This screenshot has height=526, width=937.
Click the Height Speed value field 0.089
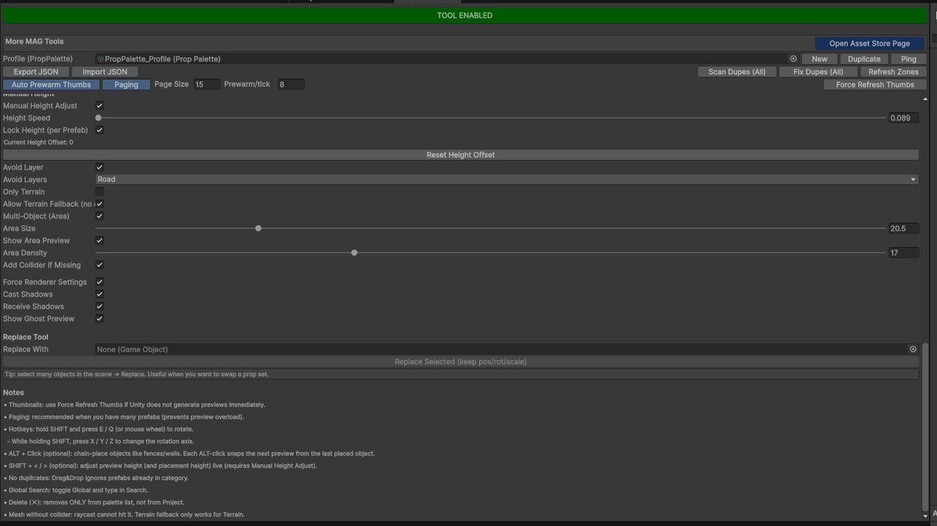pos(903,118)
